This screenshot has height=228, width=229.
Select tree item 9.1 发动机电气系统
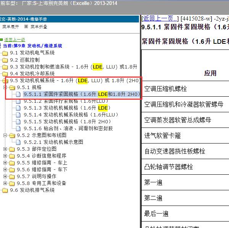click(32, 53)
